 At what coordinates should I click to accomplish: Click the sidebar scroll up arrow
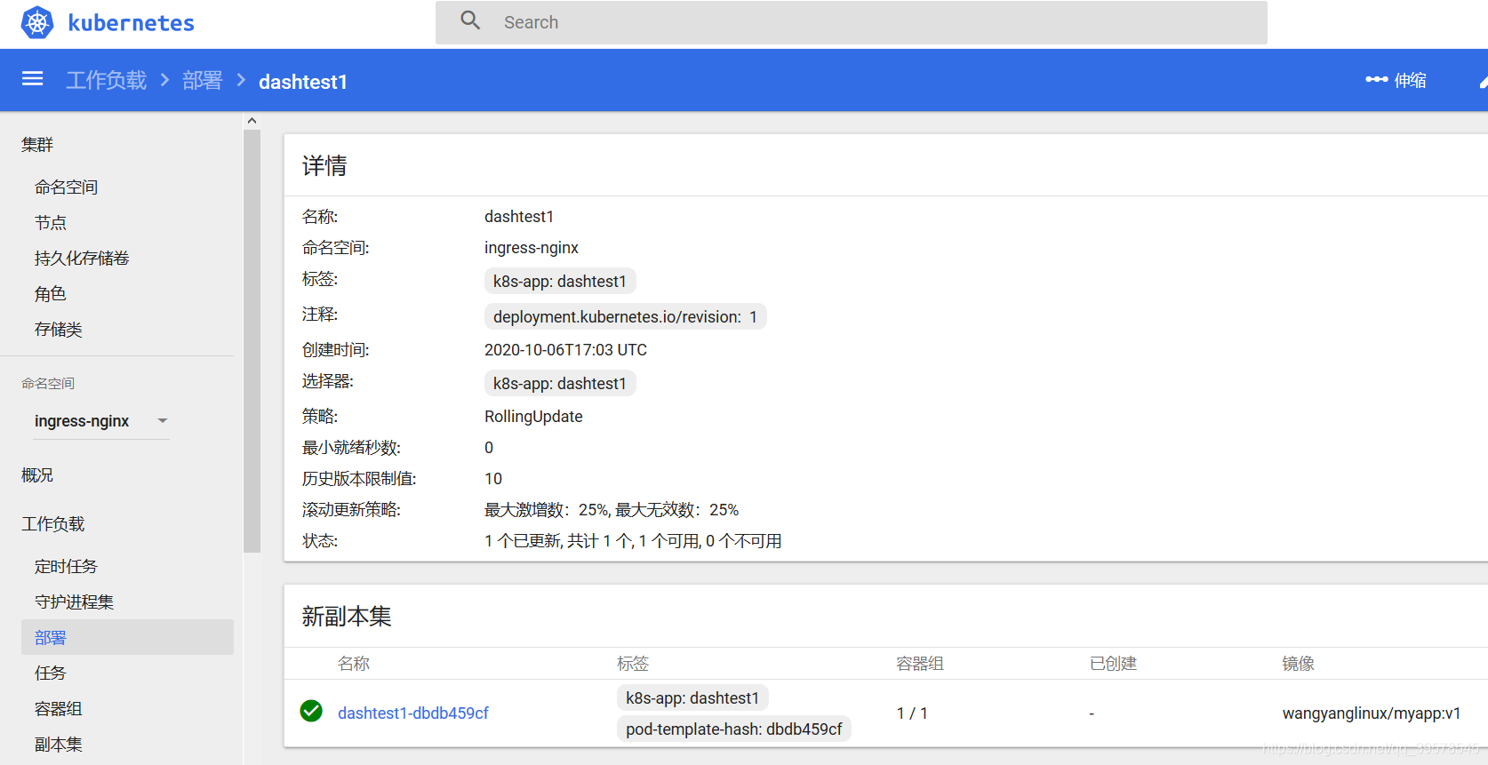252,120
